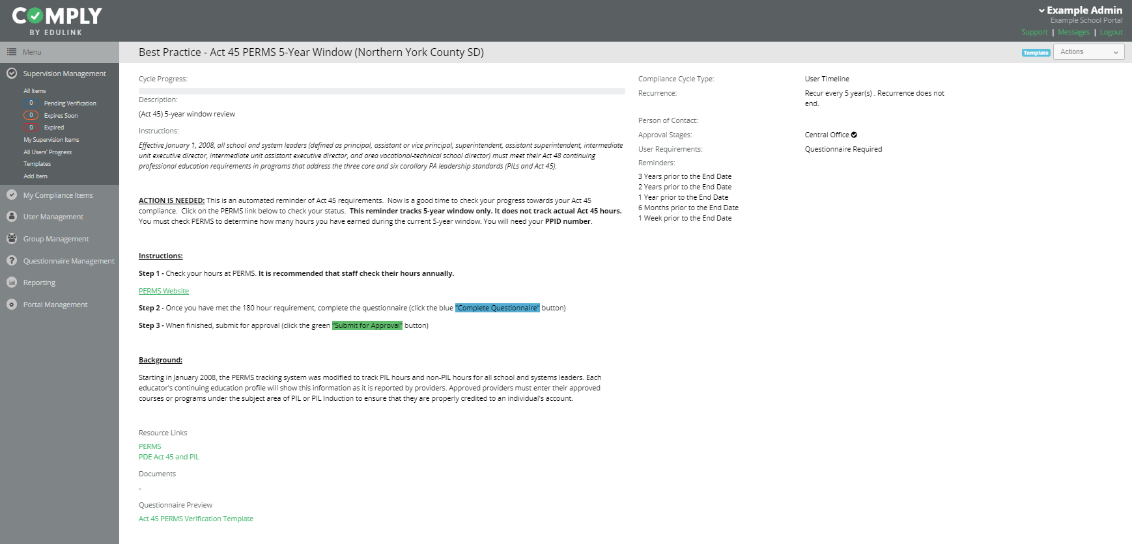Click the Supervision Management checkmark icon
This screenshot has height=544, width=1132.
[12, 74]
